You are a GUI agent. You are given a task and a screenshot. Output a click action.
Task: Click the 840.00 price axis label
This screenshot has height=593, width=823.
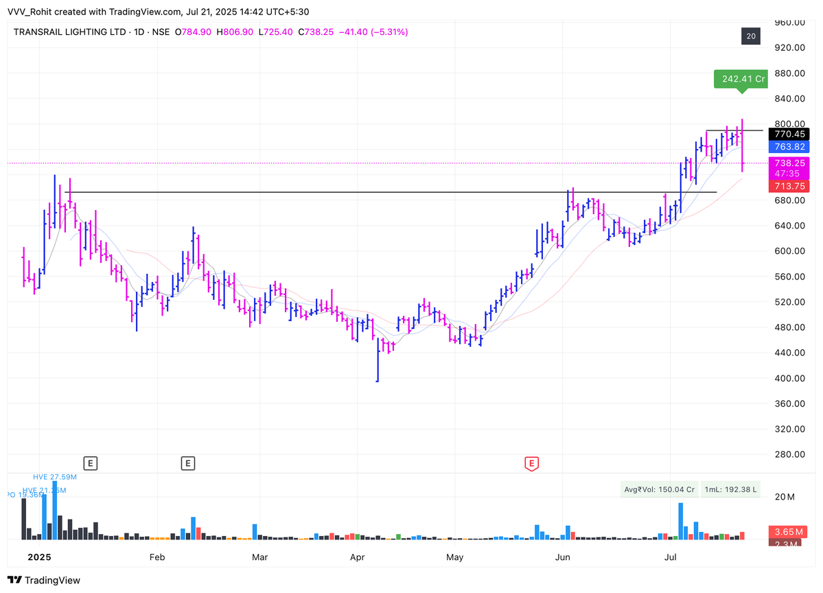tap(789, 99)
